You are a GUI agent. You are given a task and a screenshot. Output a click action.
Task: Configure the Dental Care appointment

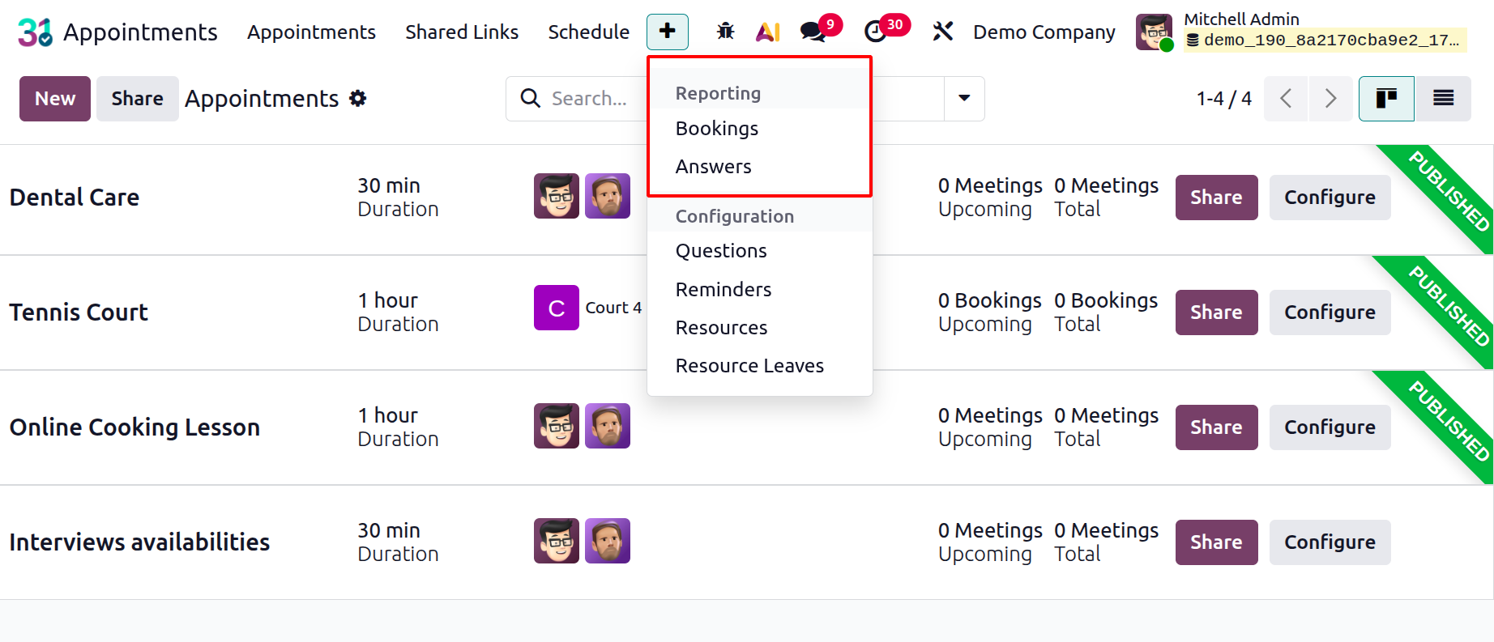point(1330,198)
